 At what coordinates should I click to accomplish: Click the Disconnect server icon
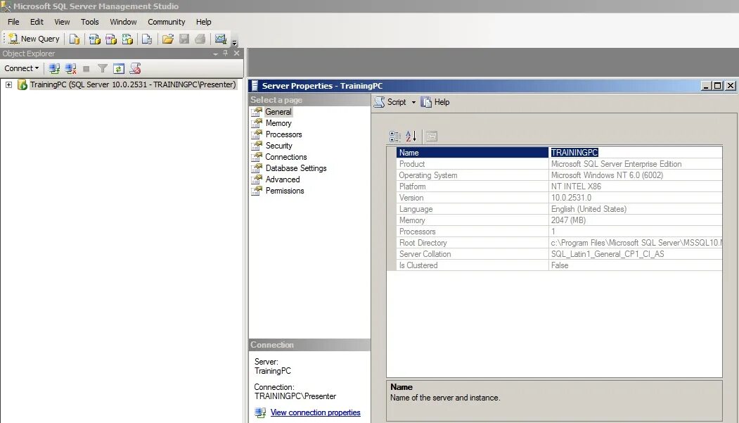click(x=71, y=69)
